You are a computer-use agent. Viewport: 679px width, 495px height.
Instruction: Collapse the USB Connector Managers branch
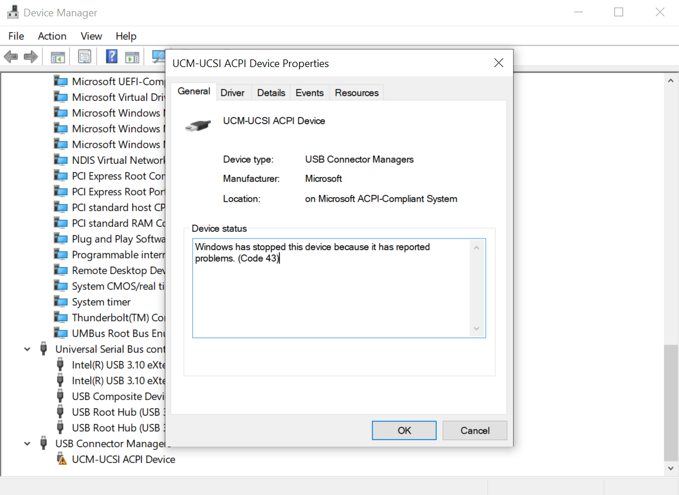[x=27, y=443]
